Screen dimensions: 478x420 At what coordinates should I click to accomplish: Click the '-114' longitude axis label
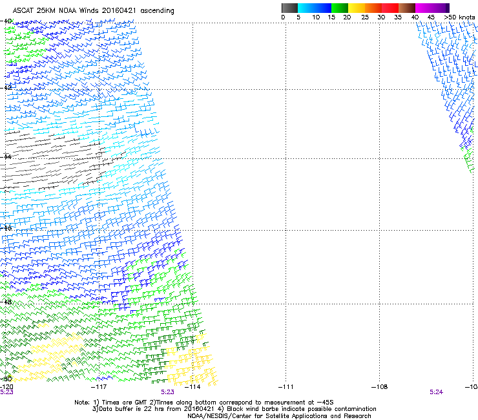[192, 387]
